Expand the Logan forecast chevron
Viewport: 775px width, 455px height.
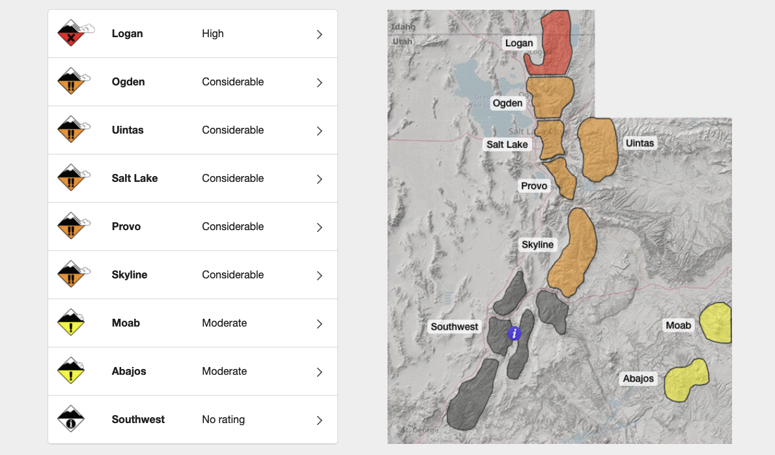click(319, 35)
